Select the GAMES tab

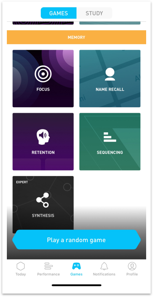coord(59,13)
